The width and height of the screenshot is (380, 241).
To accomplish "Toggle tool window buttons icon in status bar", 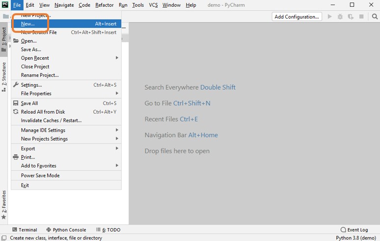I will tap(4, 238).
